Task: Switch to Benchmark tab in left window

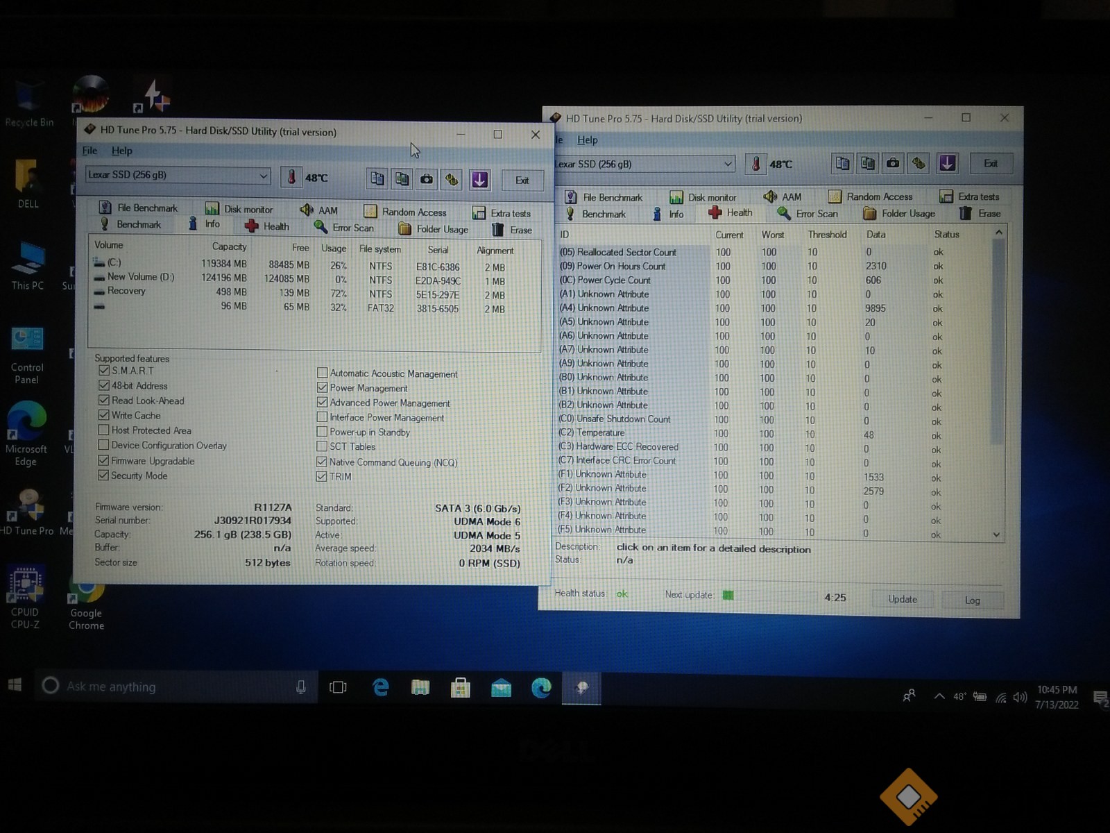Action: [x=132, y=224]
